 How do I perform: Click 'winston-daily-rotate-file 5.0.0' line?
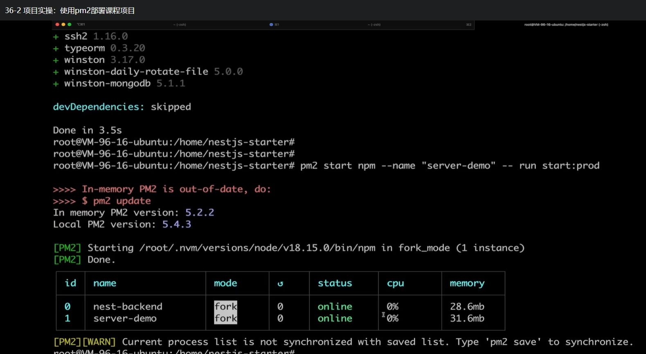[x=148, y=72]
